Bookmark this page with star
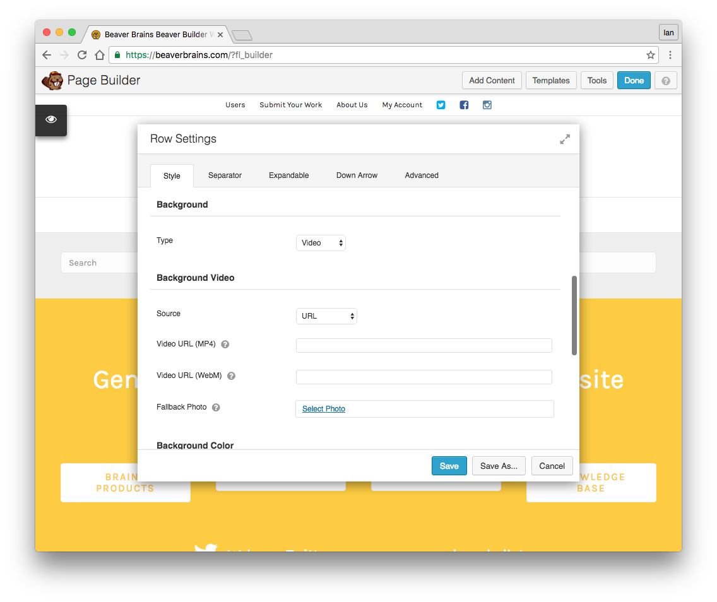 [650, 56]
